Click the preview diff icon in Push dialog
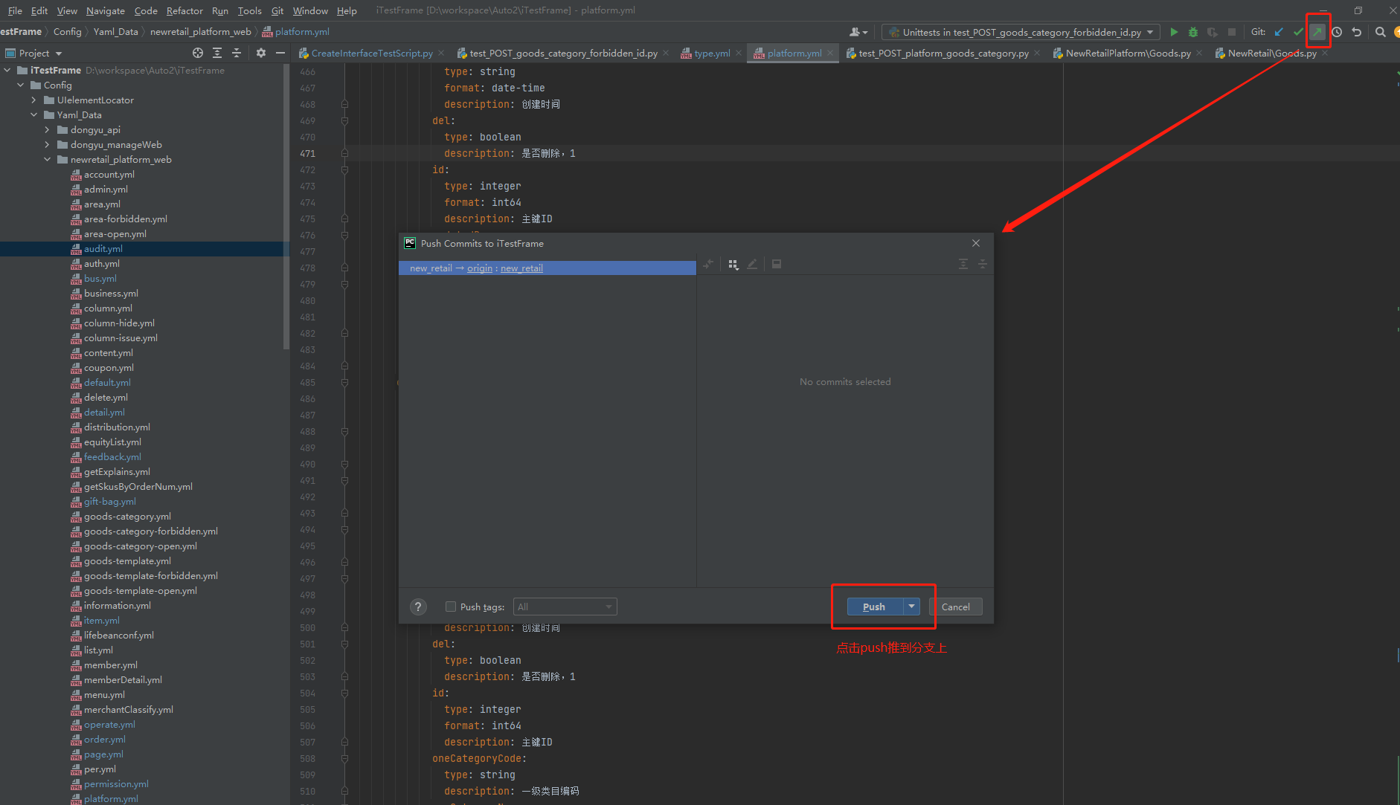1400x805 pixels. (x=777, y=264)
